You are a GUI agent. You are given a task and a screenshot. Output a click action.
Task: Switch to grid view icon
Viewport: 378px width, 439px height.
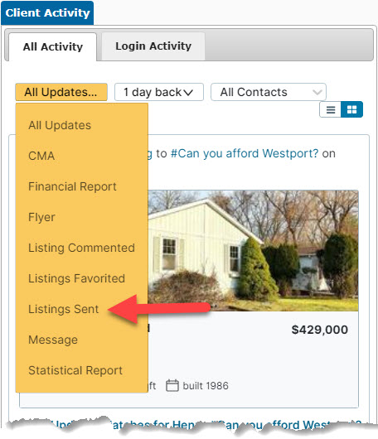351,109
